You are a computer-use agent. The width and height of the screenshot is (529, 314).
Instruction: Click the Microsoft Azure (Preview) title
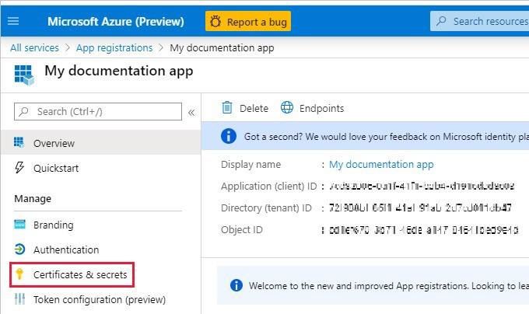(x=116, y=22)
